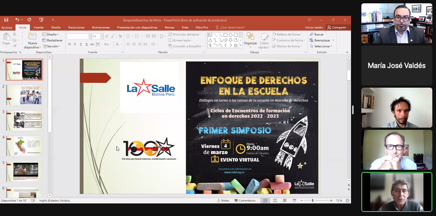Apply font color with the A button
Screen dimensions: 436x216
117,44
